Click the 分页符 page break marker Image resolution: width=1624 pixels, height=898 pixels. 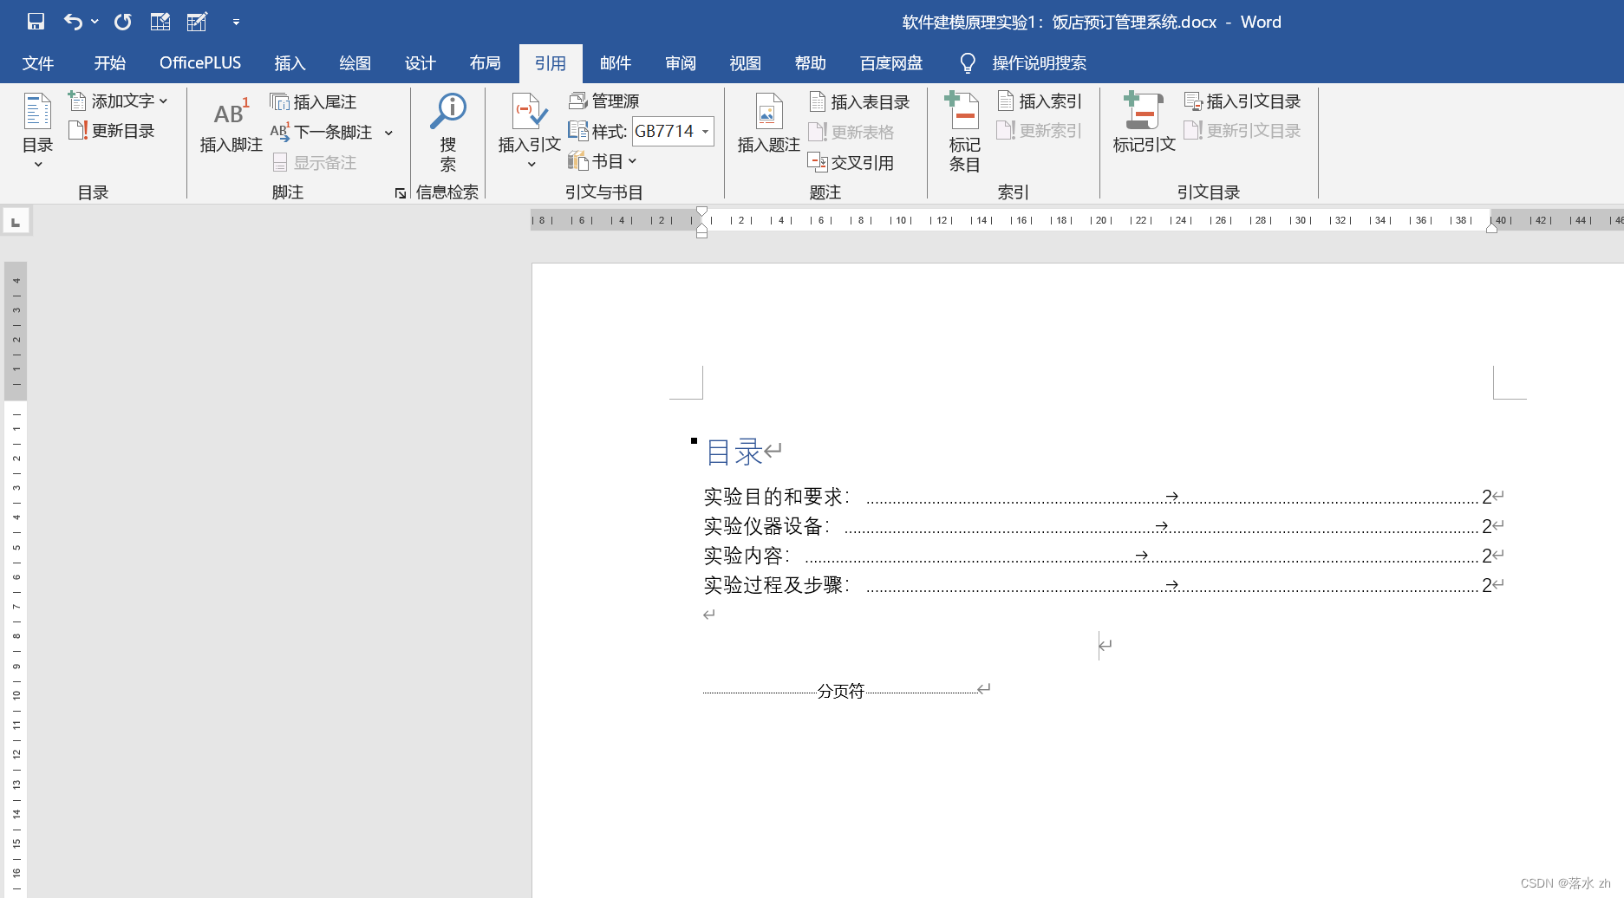(841, 691)
